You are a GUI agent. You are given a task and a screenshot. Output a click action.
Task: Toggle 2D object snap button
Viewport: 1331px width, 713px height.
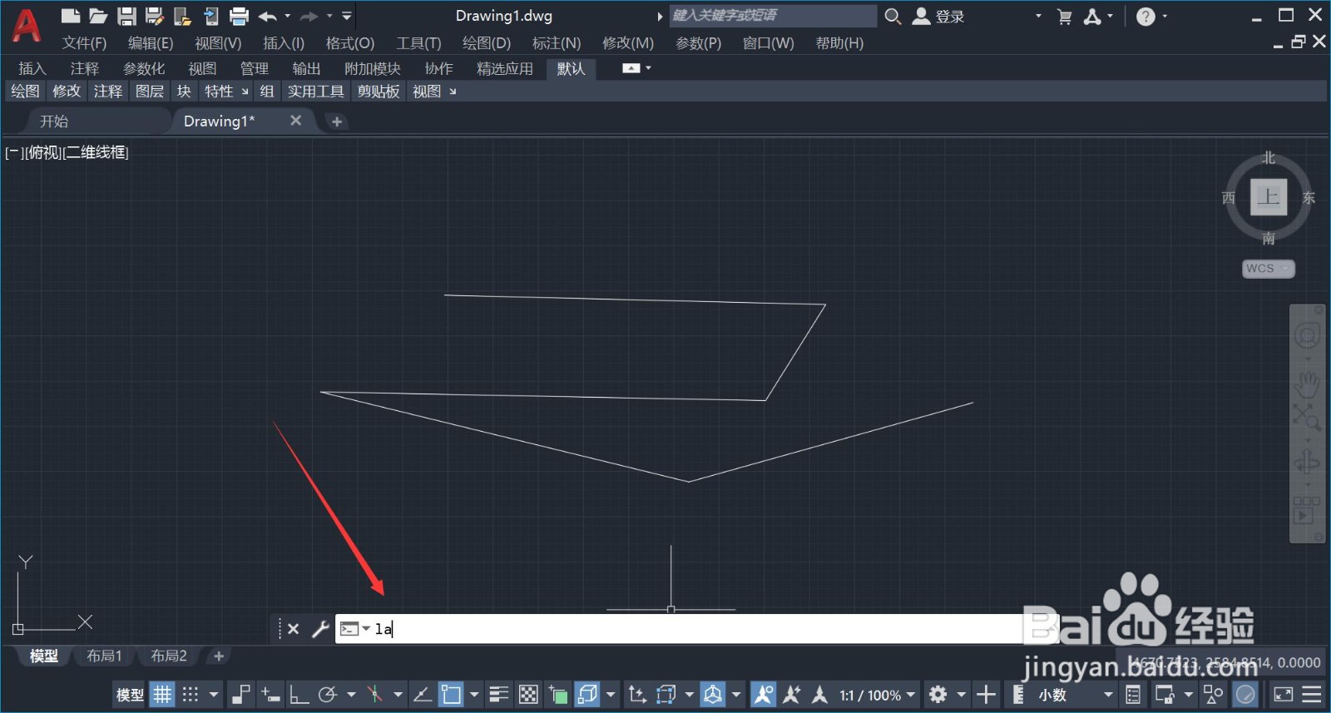point(451,695)
